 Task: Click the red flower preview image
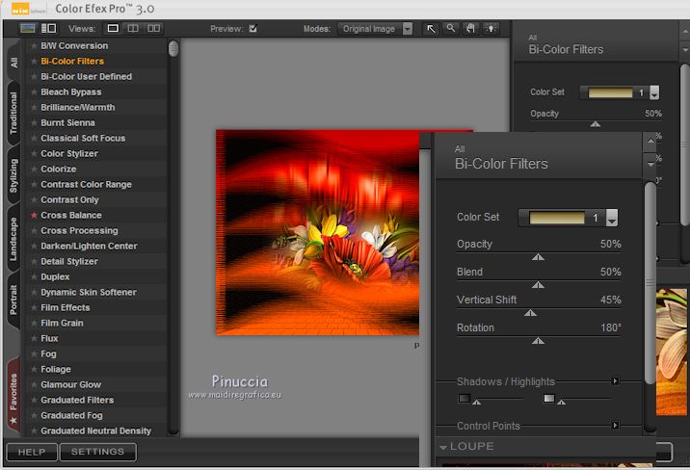(317, 232)
